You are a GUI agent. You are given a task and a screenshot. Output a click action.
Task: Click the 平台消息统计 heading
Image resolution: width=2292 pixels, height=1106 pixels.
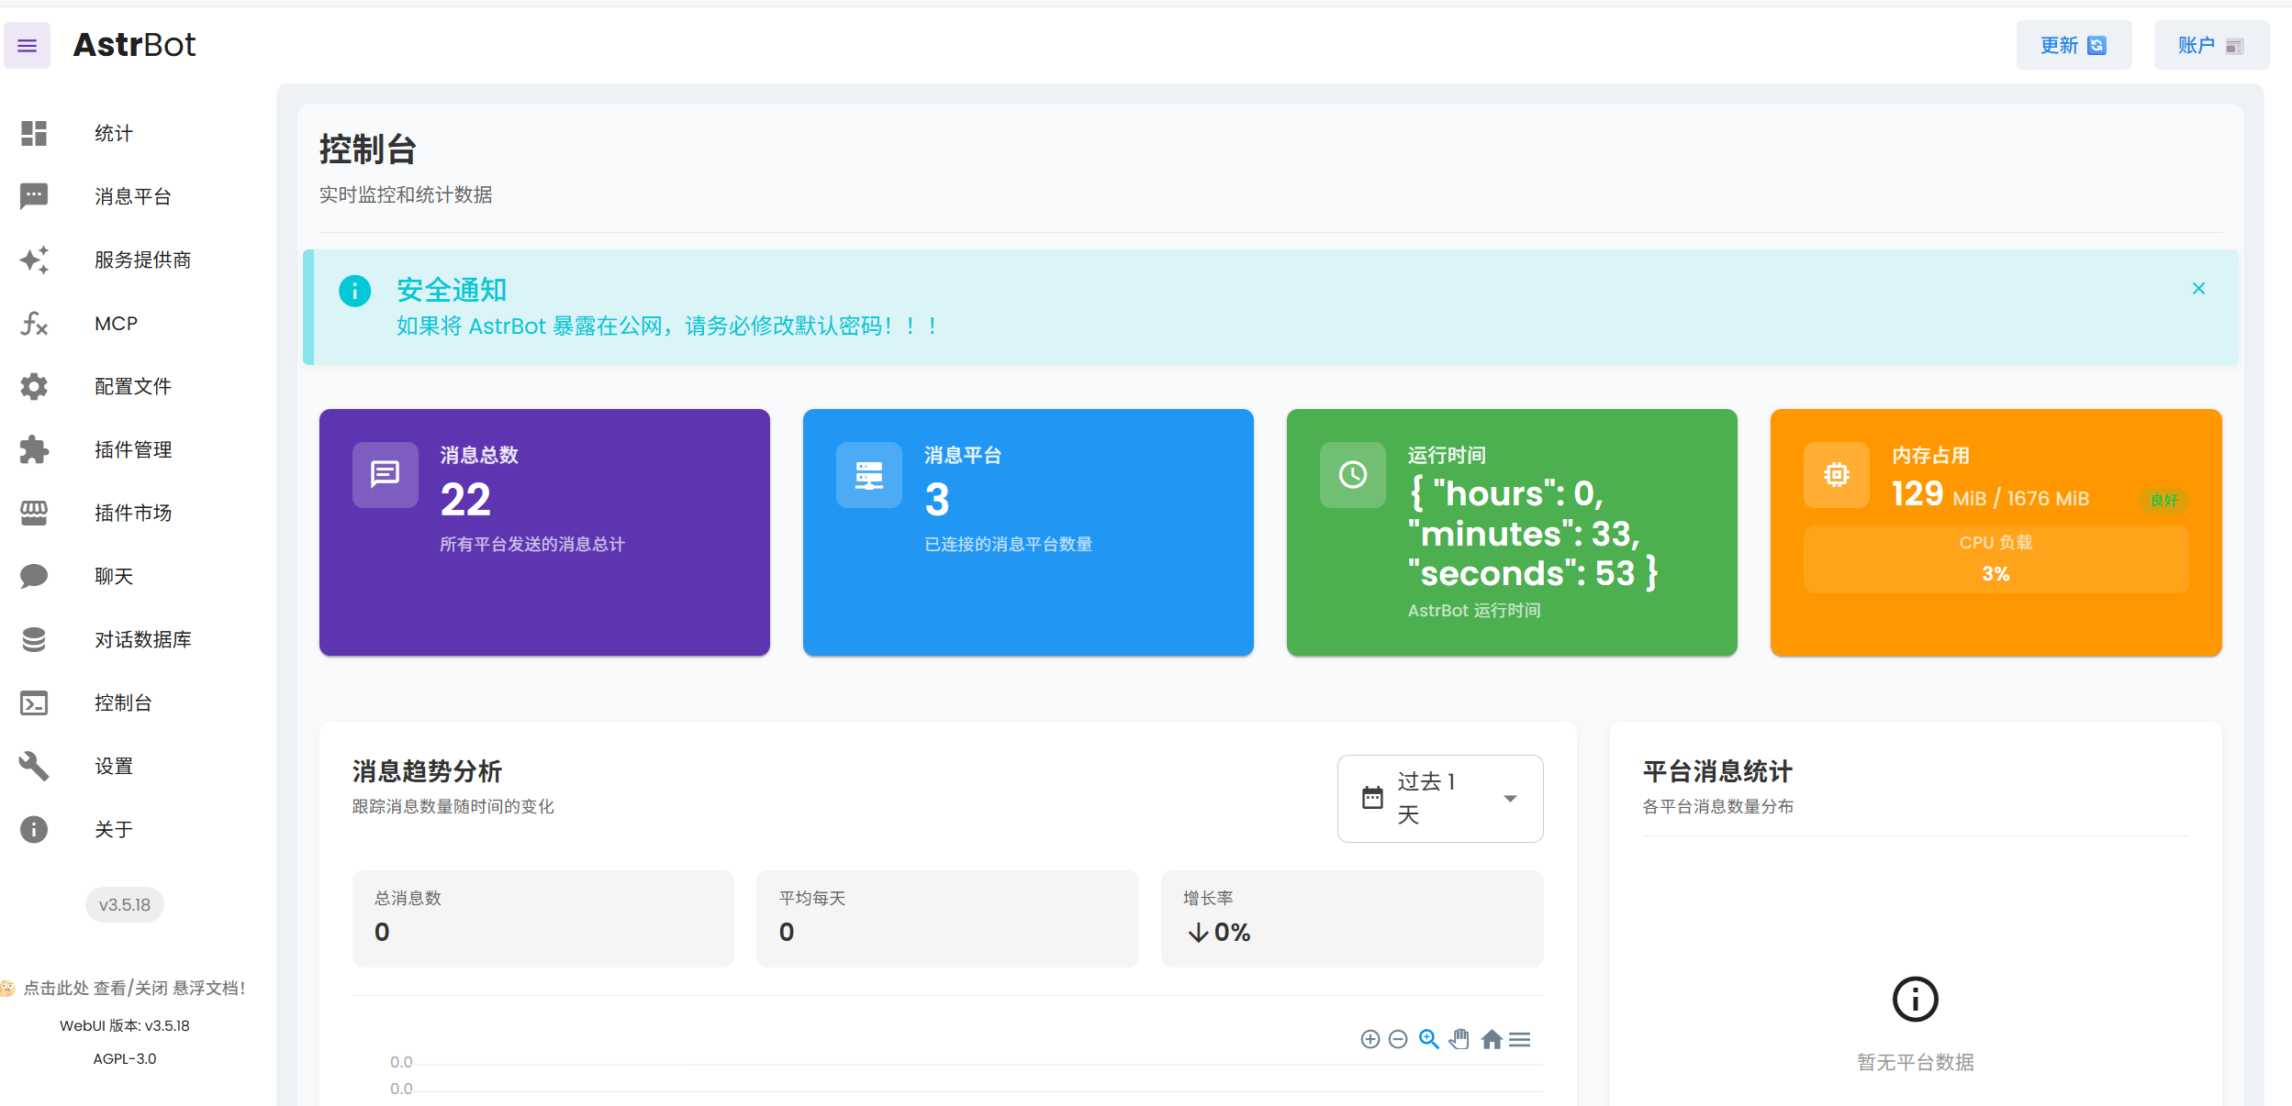click(1717, 771)
